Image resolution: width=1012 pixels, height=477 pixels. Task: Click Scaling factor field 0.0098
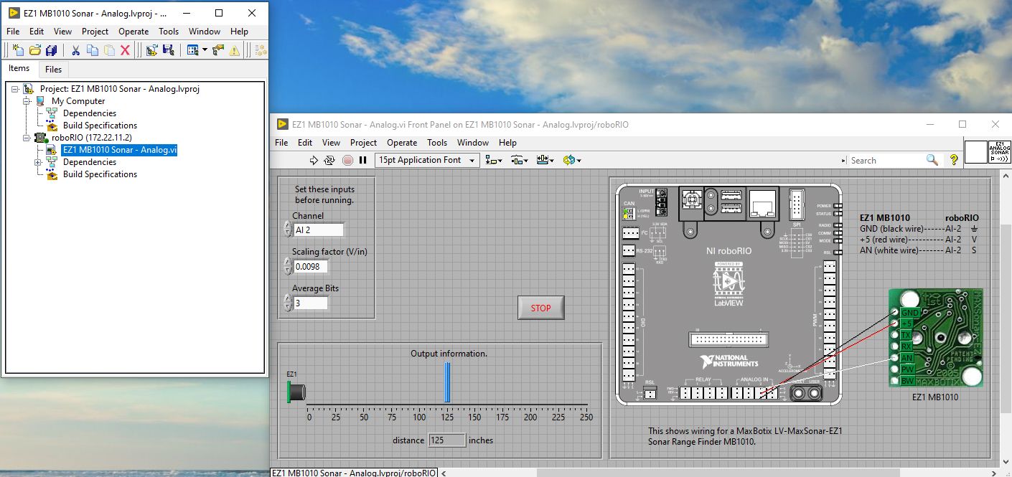pos(311,266)
